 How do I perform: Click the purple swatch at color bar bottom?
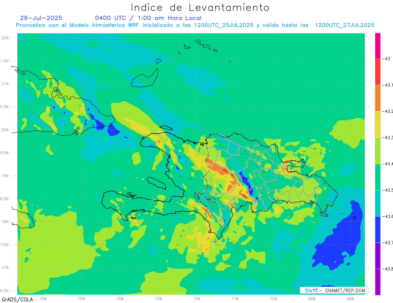[378, 282]
